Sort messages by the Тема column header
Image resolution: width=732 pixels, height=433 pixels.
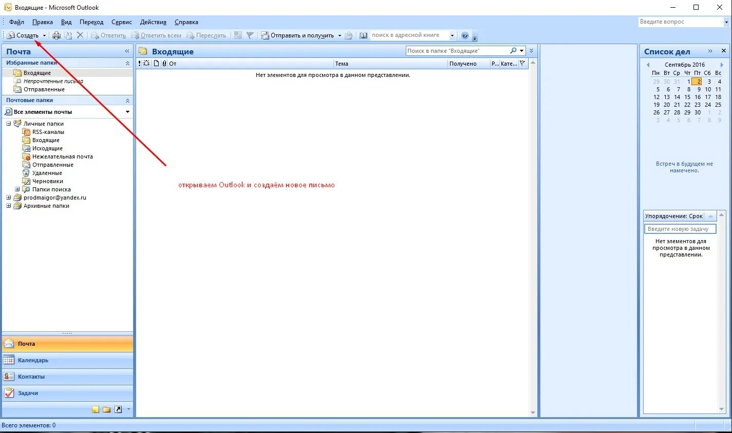390,64
